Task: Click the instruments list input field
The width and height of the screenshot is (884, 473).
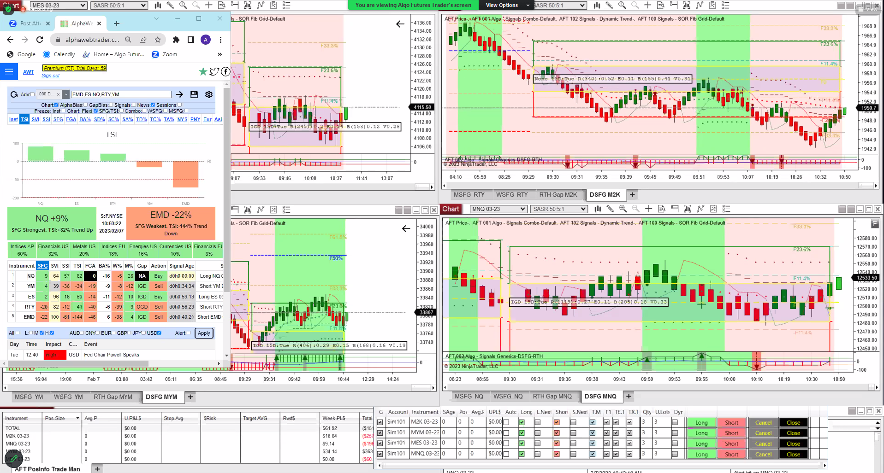Action: [x=121, y=94]
